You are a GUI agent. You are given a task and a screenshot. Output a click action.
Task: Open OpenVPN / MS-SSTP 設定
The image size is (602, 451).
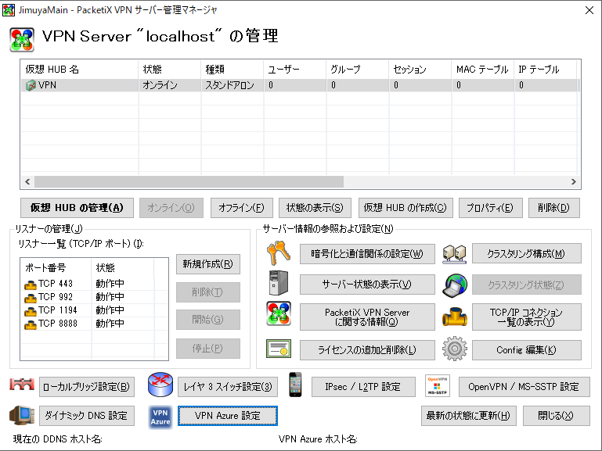[524, 387]
